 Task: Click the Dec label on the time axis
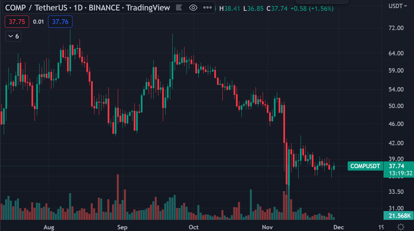(339, 227)
